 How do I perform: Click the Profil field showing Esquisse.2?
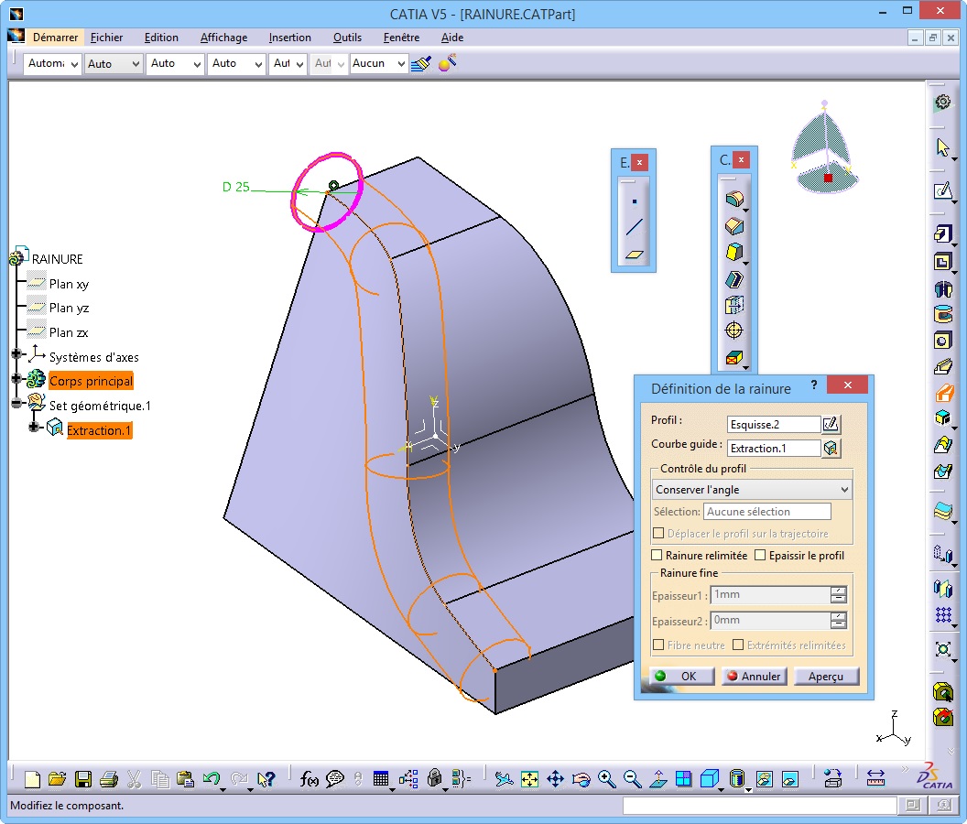tap(774, 424)
